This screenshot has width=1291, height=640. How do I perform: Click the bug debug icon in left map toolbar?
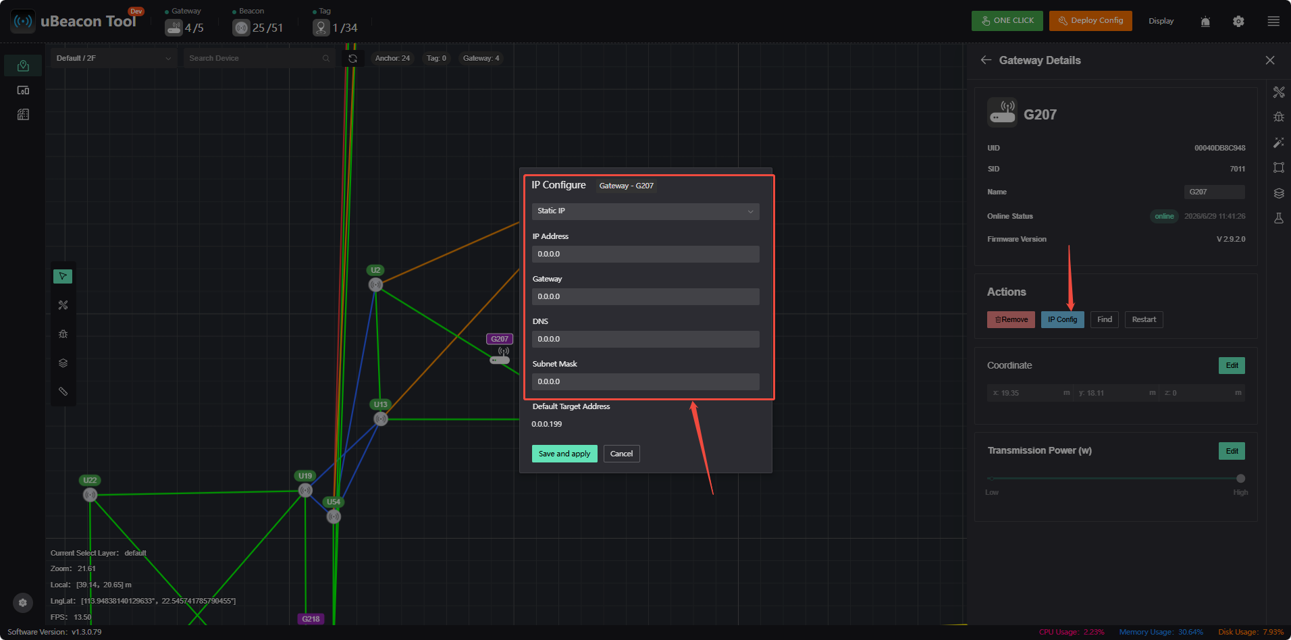(63, 334)
